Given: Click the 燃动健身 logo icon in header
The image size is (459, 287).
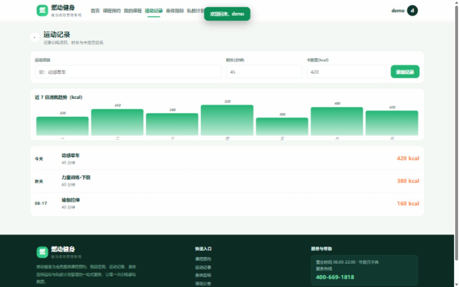Looking at the screenshot, I should tap(42, 11).
